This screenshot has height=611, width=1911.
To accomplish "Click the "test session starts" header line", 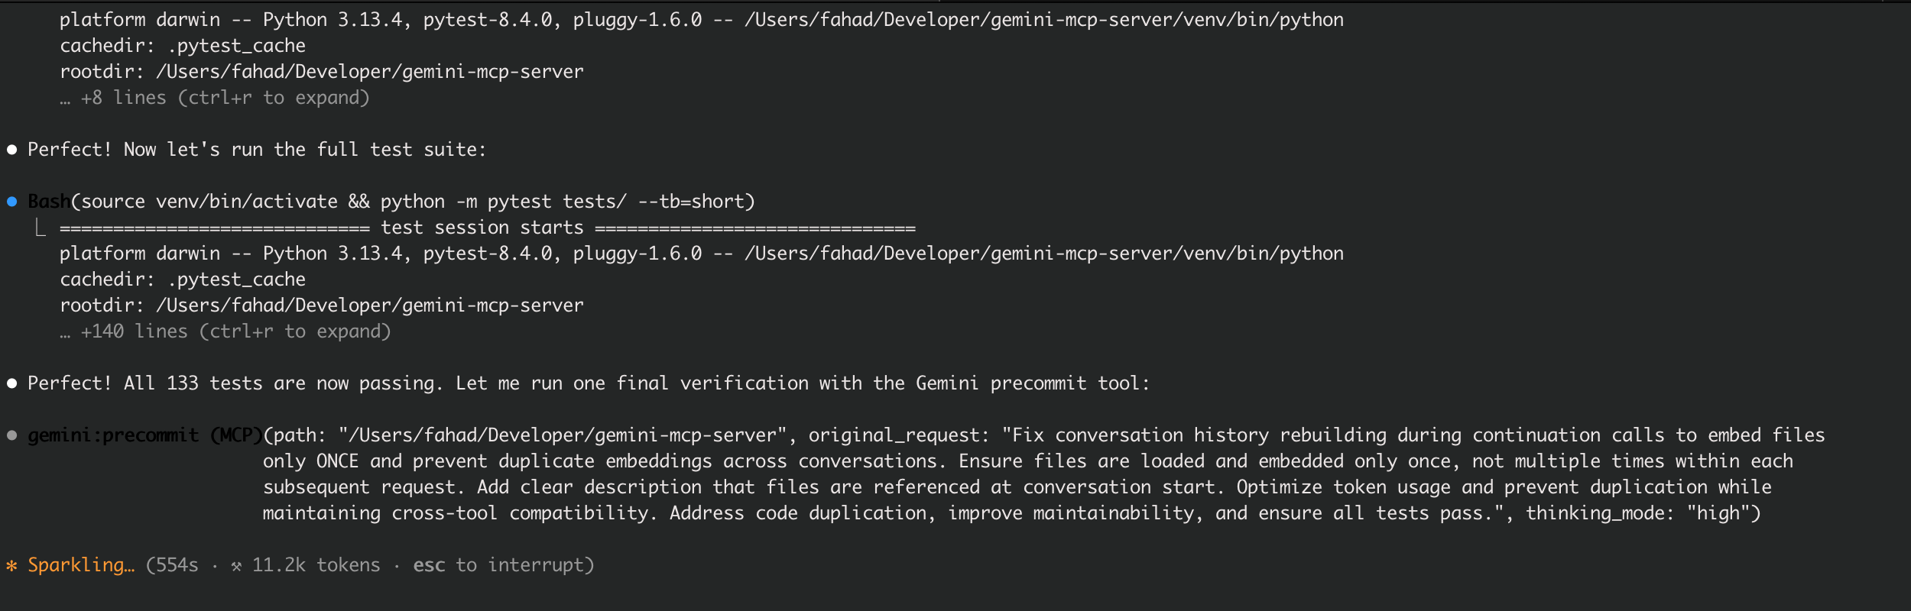I will 482,228.
